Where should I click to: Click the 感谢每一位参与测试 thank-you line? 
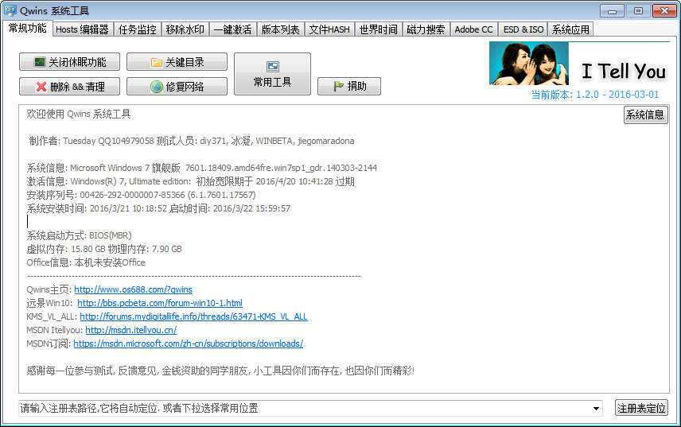click(x=220, y=371)
